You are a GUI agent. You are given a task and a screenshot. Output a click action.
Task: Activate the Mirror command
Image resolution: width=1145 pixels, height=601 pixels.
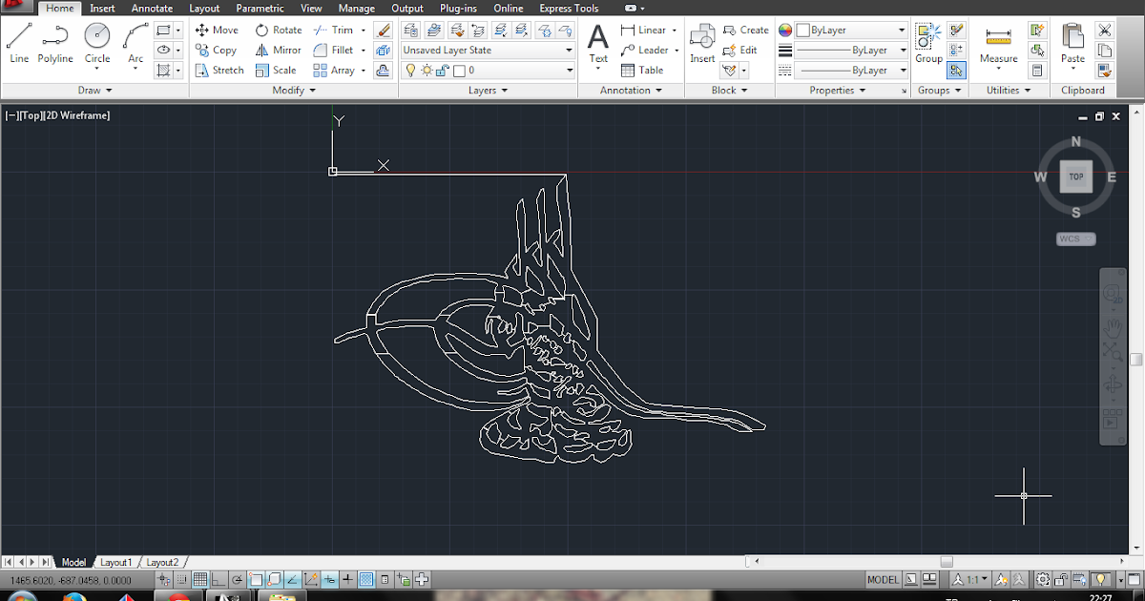(x=278, y=50)
